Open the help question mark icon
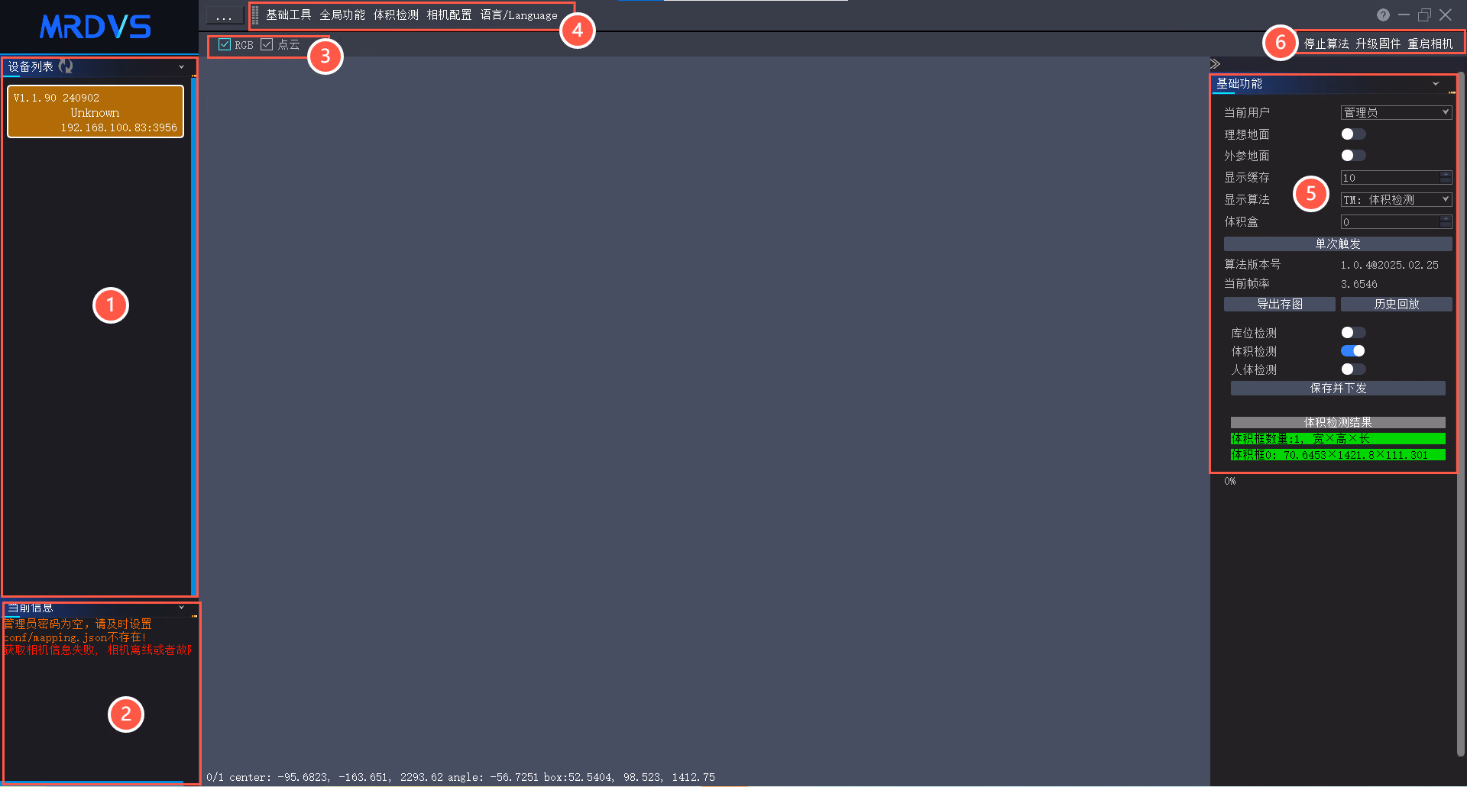Viewport: 1467px width, 787px height. pyautogui.click(x=1383, y=15)
